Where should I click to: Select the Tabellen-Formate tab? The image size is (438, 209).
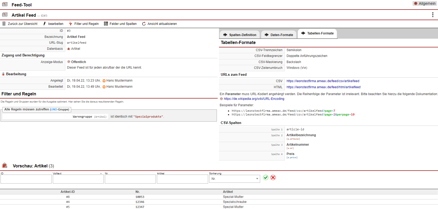(317, 33)
